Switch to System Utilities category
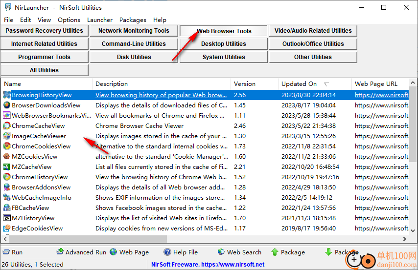Viewport: 418px width, 270px height. (x=223, y=57)
